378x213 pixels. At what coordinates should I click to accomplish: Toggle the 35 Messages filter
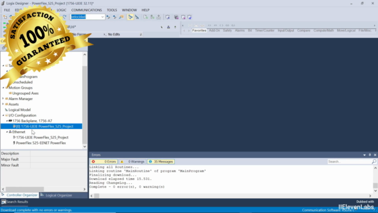point(161,162)
